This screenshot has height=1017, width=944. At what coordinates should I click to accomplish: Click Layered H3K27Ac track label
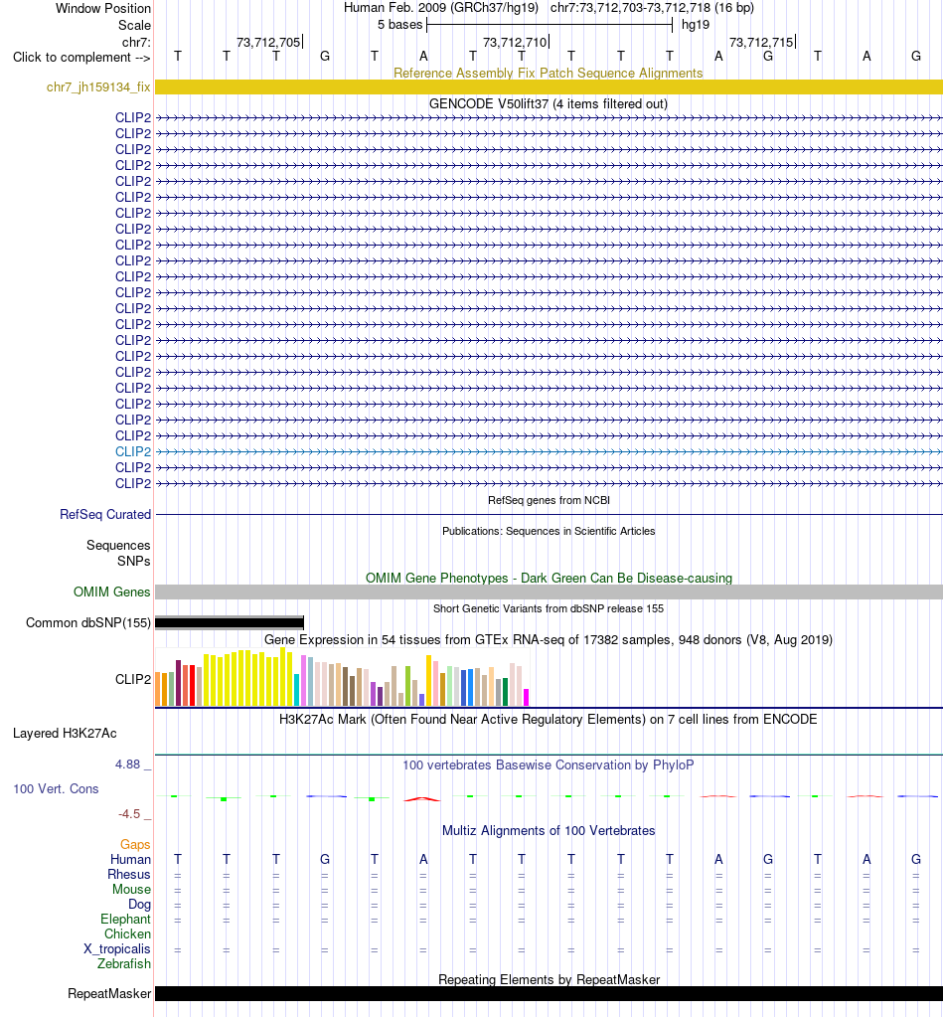coord(65,733)
